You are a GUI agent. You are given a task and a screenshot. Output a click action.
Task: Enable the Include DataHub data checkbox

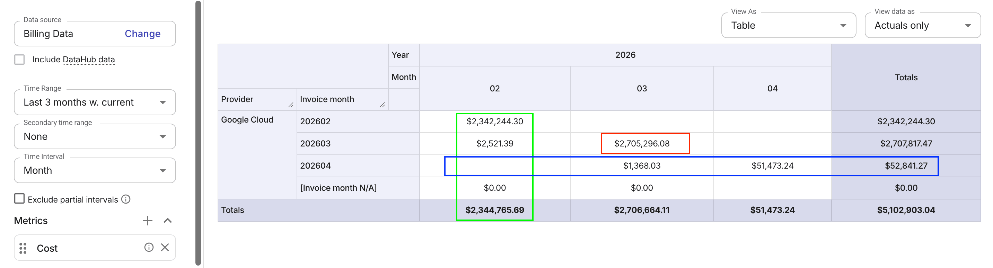[x=19, y=59]
